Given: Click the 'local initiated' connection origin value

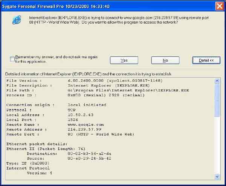Looking at the screenshot, I should 87,105.
